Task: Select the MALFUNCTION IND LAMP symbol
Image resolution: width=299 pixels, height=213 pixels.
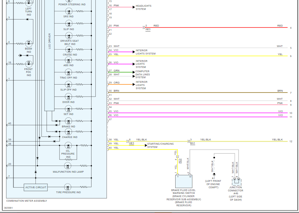Action: [68, 166]
